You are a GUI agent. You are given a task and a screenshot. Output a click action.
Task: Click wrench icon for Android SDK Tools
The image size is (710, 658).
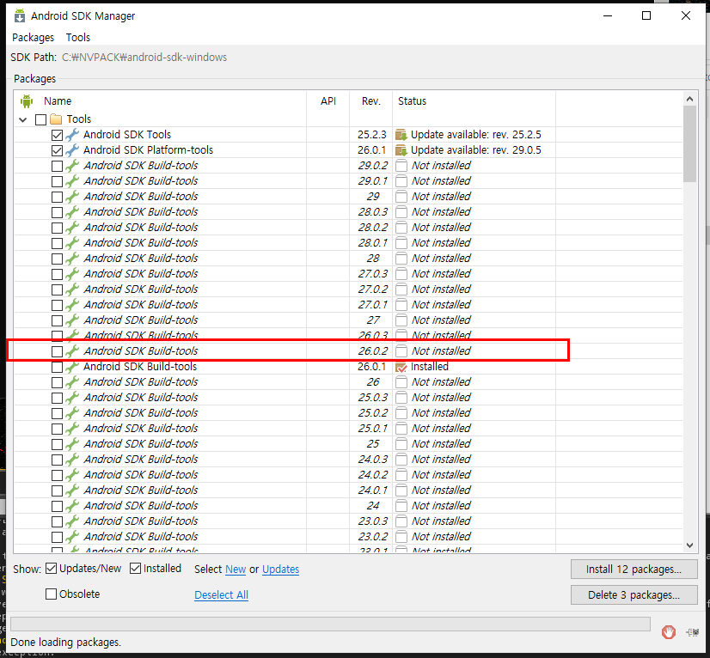click(x=72, y=135)
